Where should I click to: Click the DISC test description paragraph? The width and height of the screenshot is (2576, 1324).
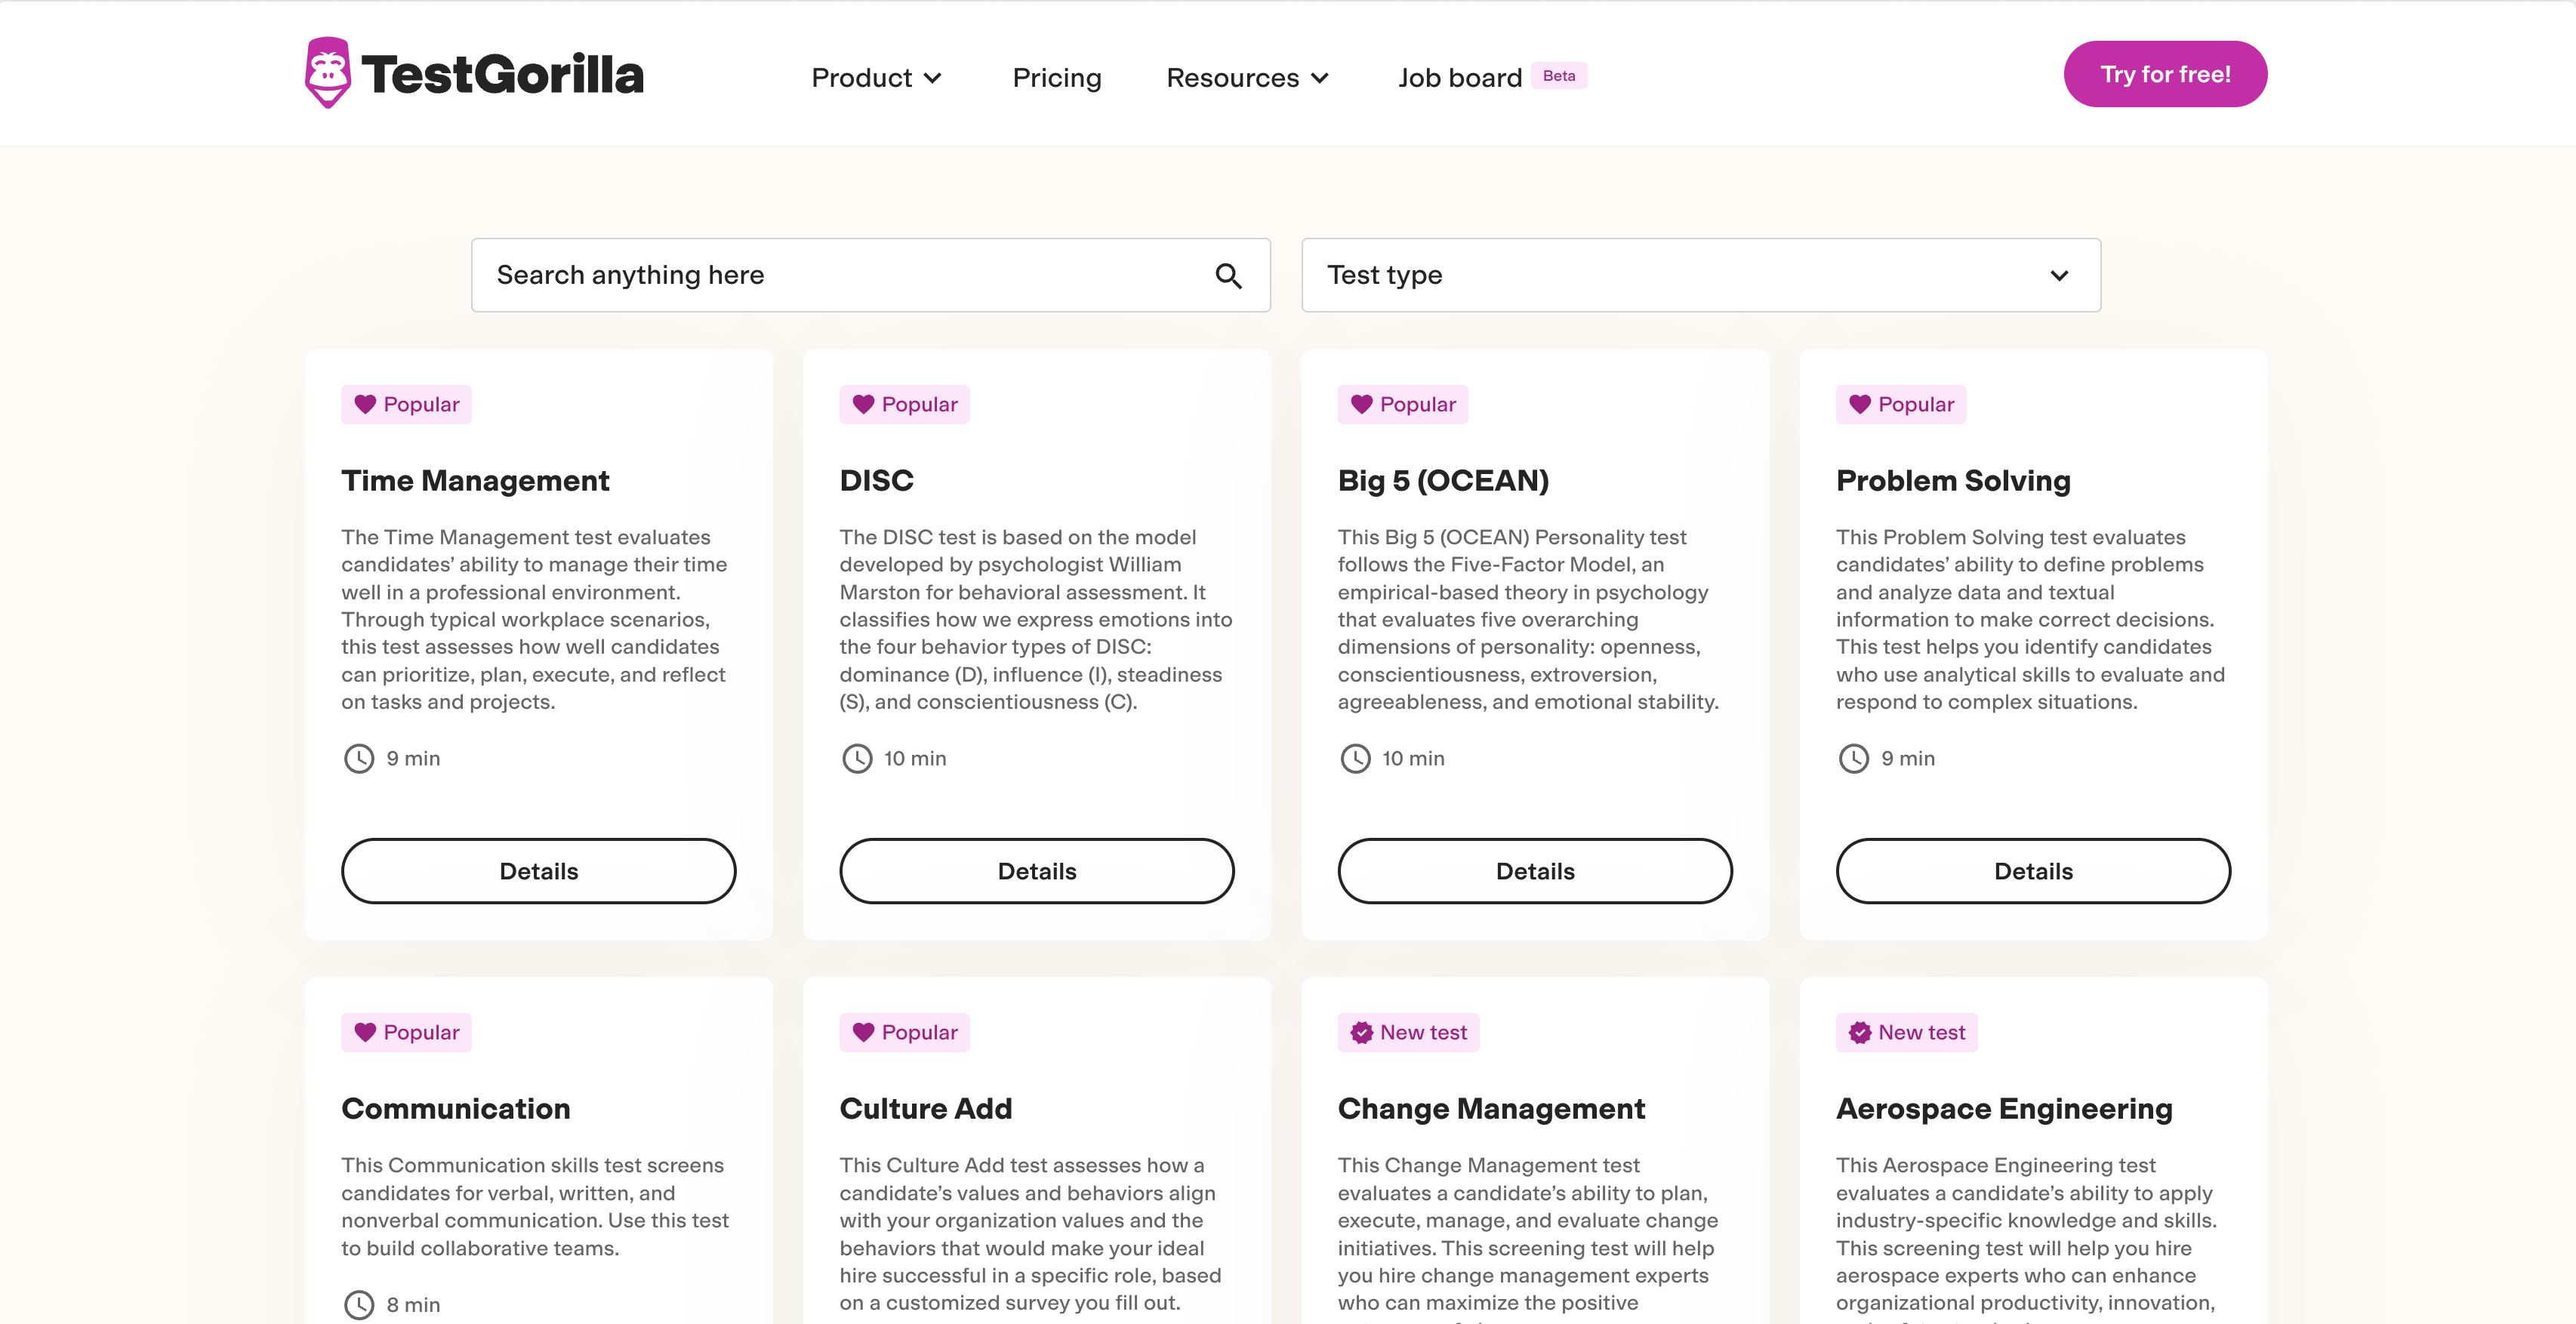[1036, 620]
